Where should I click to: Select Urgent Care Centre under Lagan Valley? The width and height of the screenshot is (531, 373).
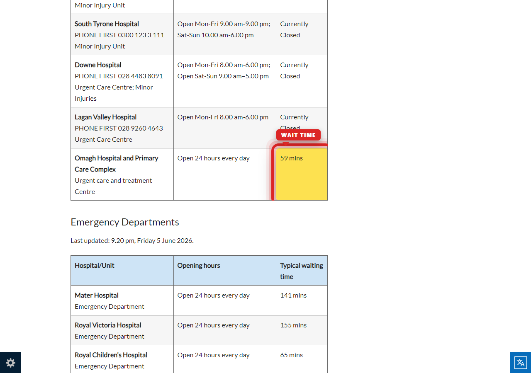(103, 140)
